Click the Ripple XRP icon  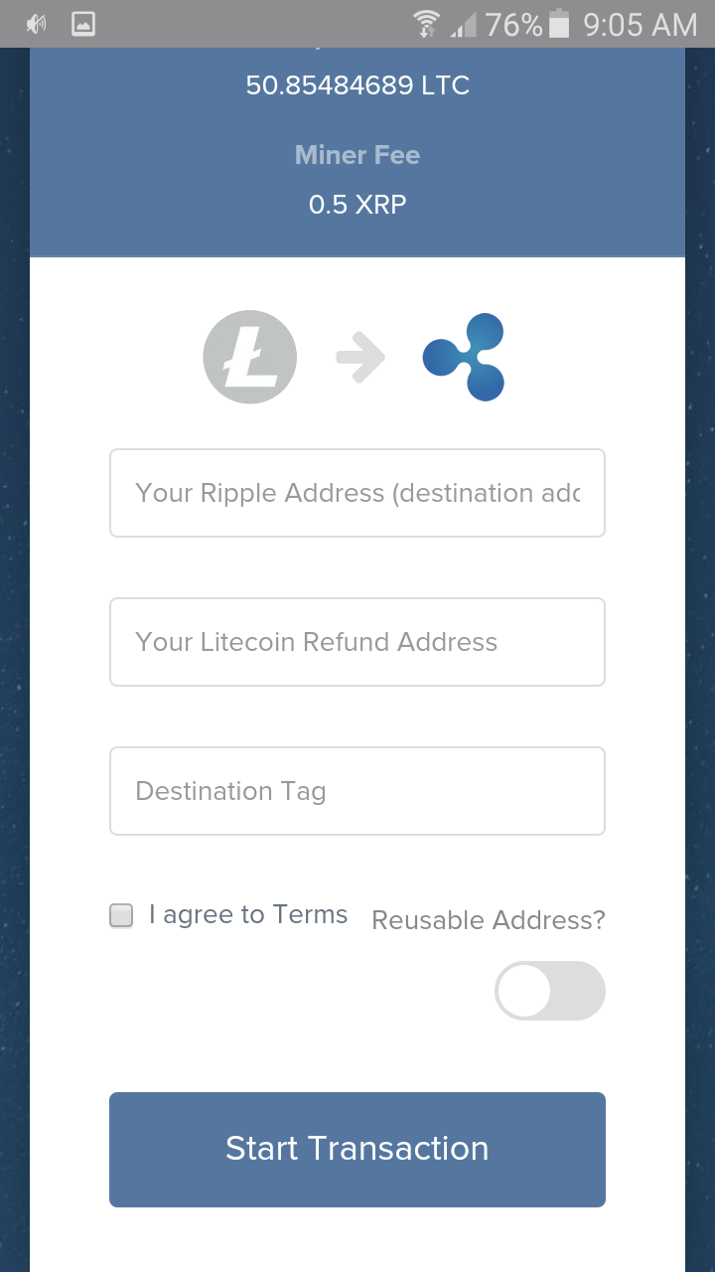pyautogui.click(x=464, y=356)
